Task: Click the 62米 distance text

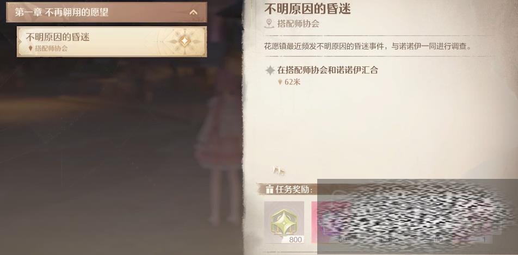Action: pyautogui.click(x=293, y=82)
